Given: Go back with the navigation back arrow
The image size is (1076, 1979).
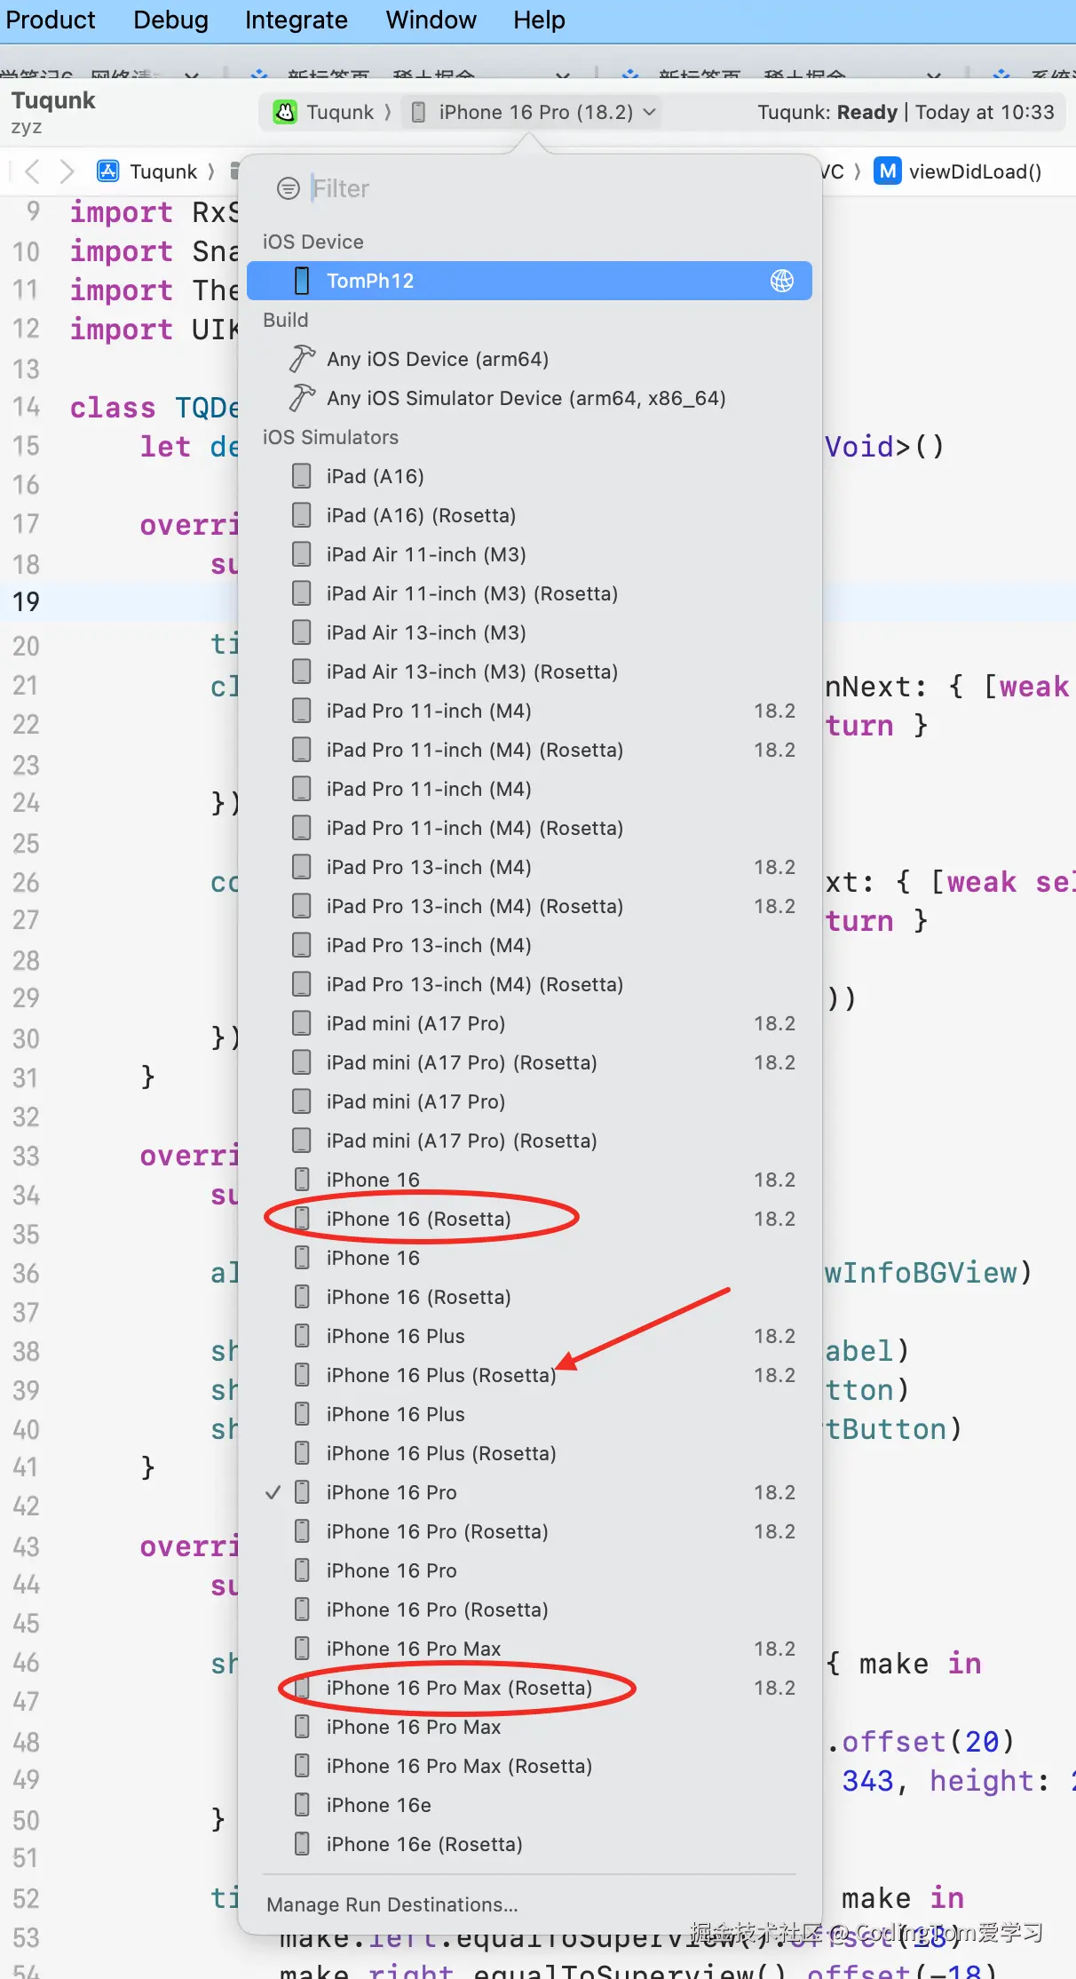Looking at the screenshot, I should (32, 171).
